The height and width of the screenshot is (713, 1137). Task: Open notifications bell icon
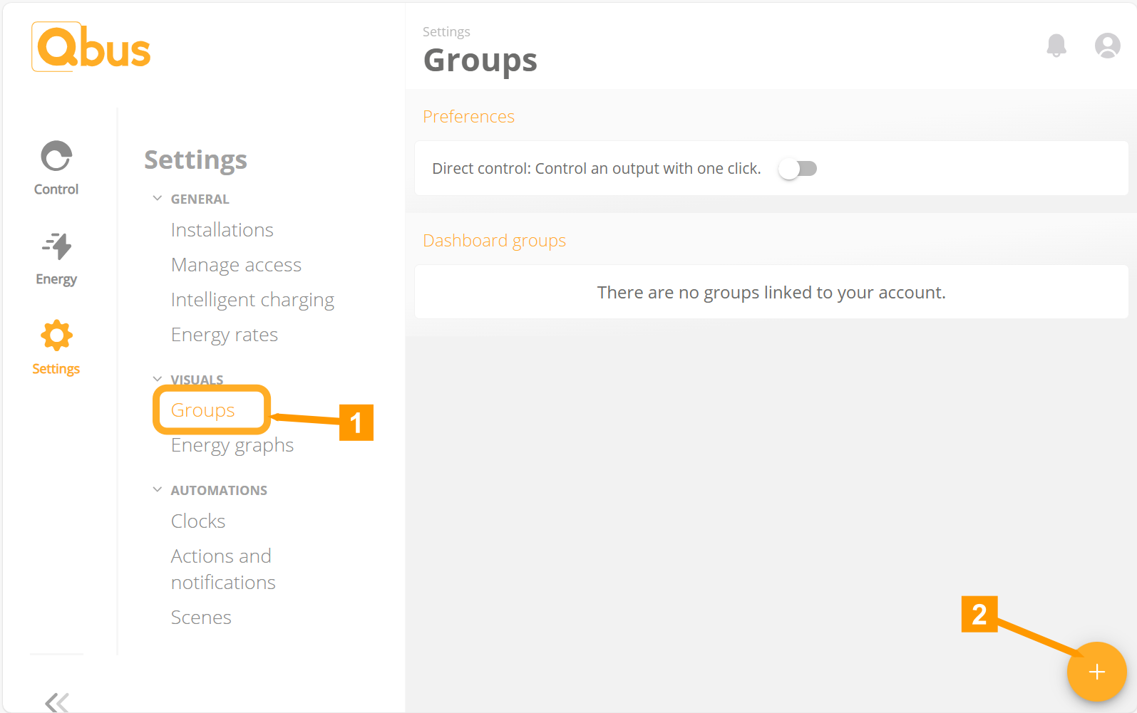tap(1056, 46)
